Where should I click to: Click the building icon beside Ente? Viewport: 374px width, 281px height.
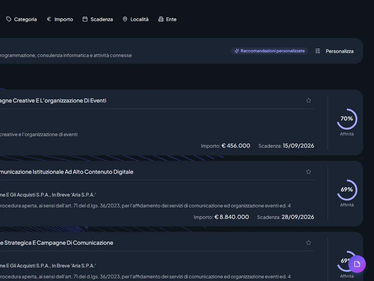click(161, 19)
